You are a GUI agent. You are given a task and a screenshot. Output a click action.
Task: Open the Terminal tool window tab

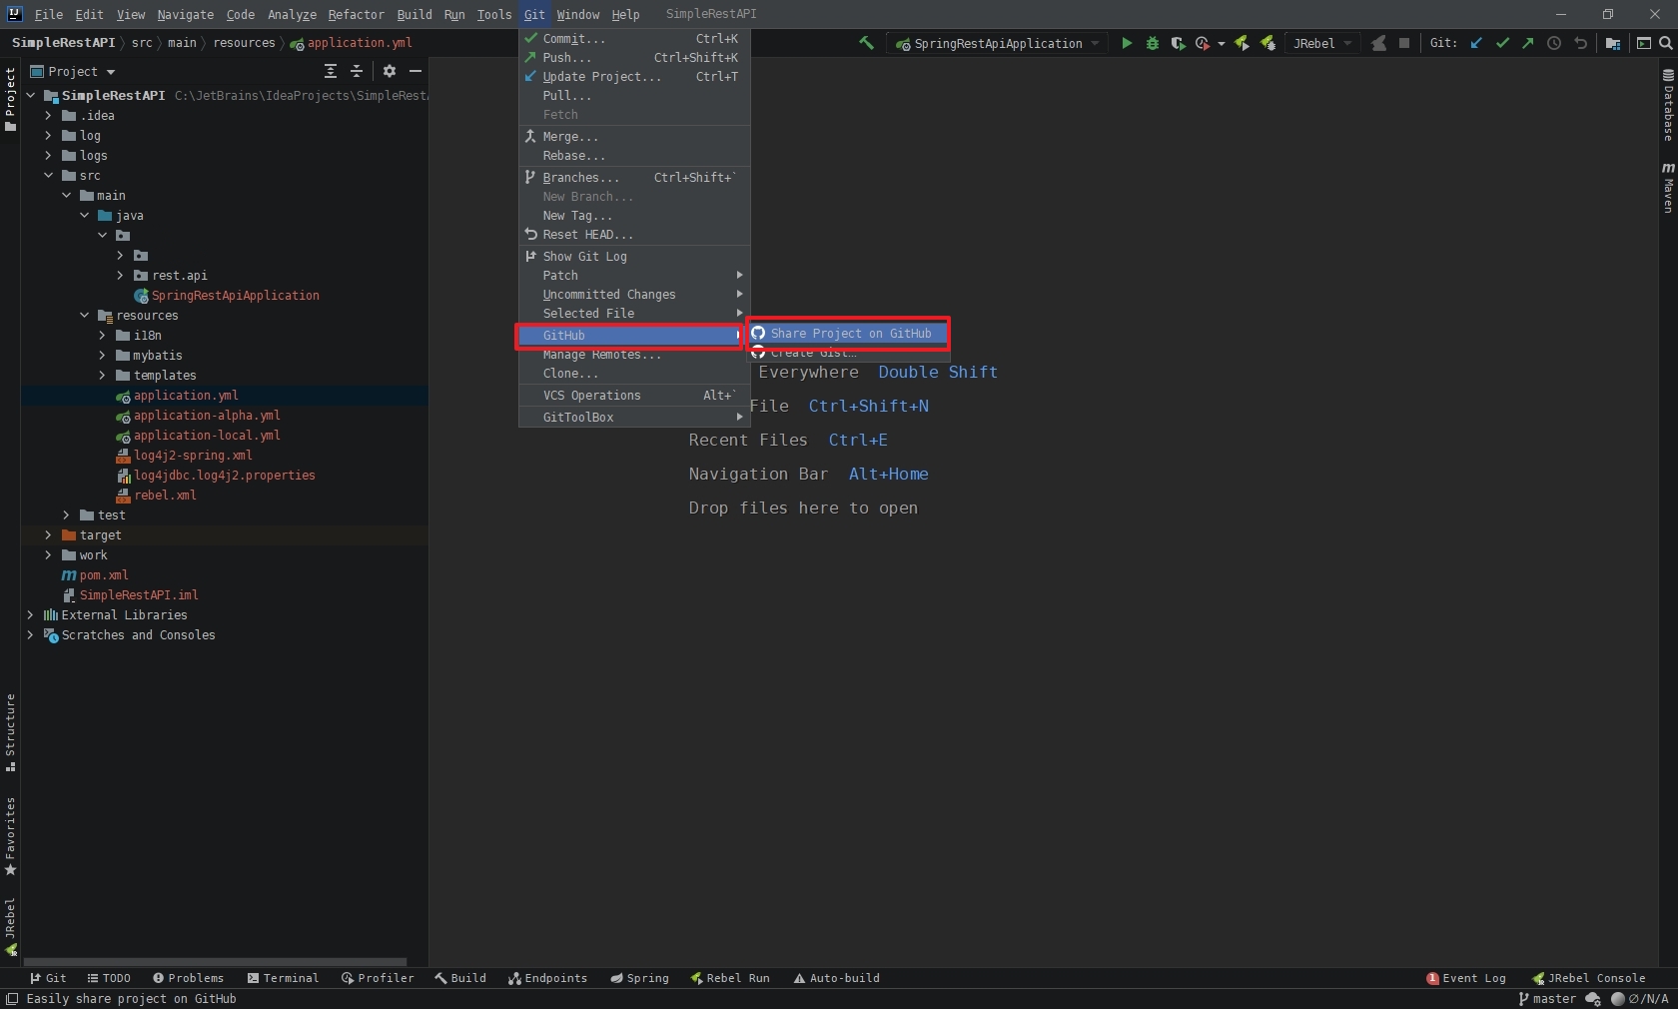pyautogui.click(x=283, y=978)
